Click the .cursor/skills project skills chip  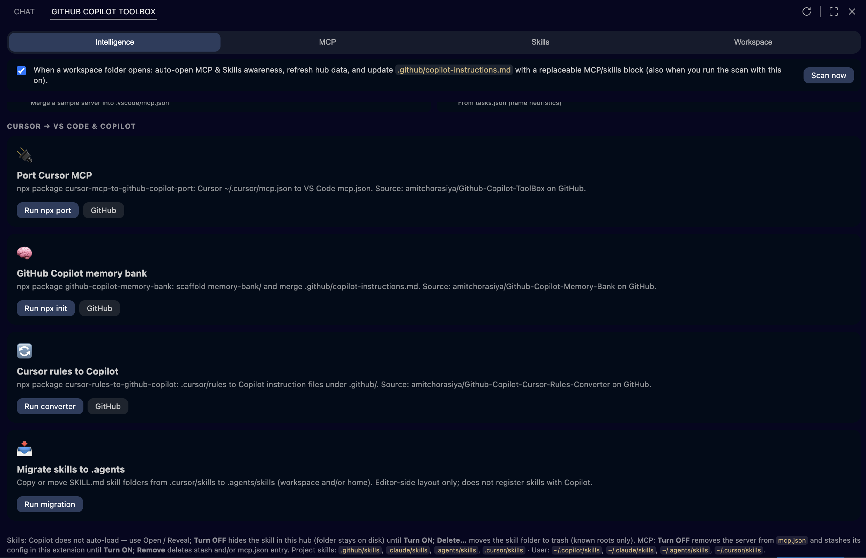coord(503,550)
